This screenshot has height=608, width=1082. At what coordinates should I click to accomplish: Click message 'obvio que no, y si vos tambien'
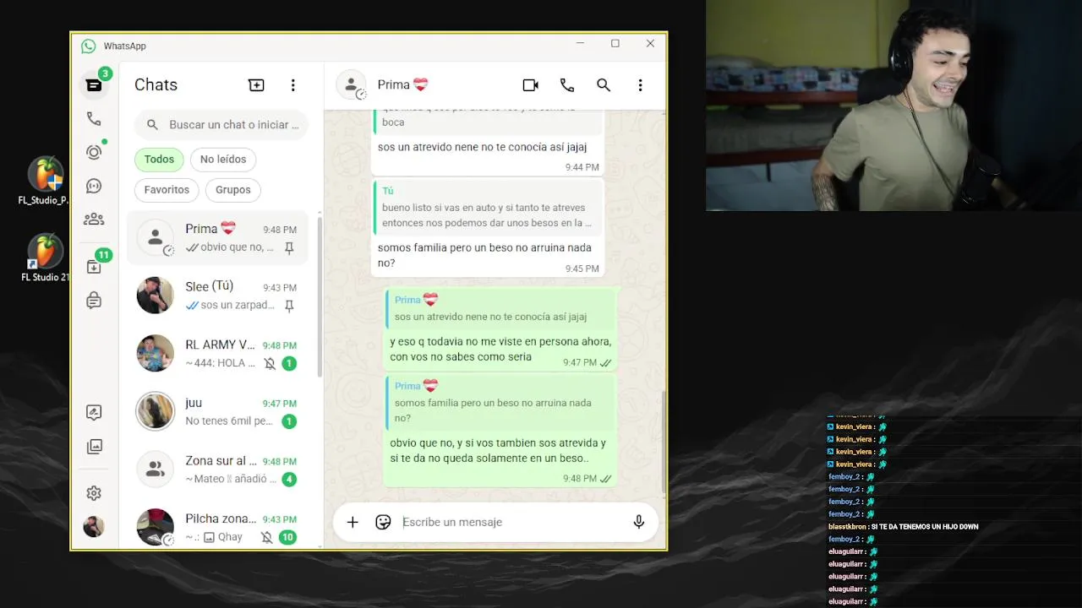(x=498, y=450)
